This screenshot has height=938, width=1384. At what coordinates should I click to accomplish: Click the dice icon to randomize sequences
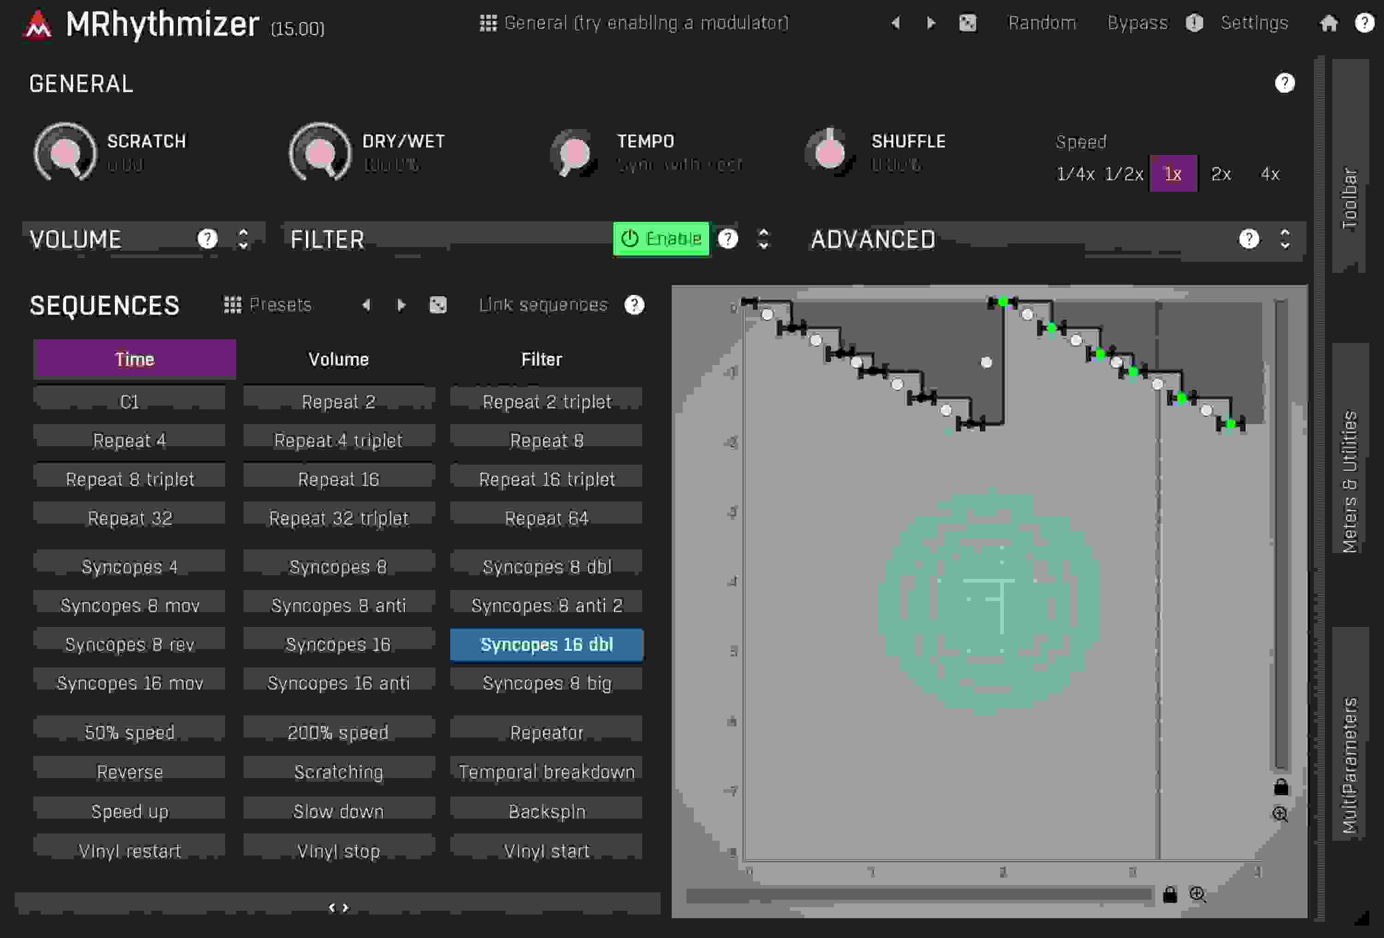click(x=439, y=305)
